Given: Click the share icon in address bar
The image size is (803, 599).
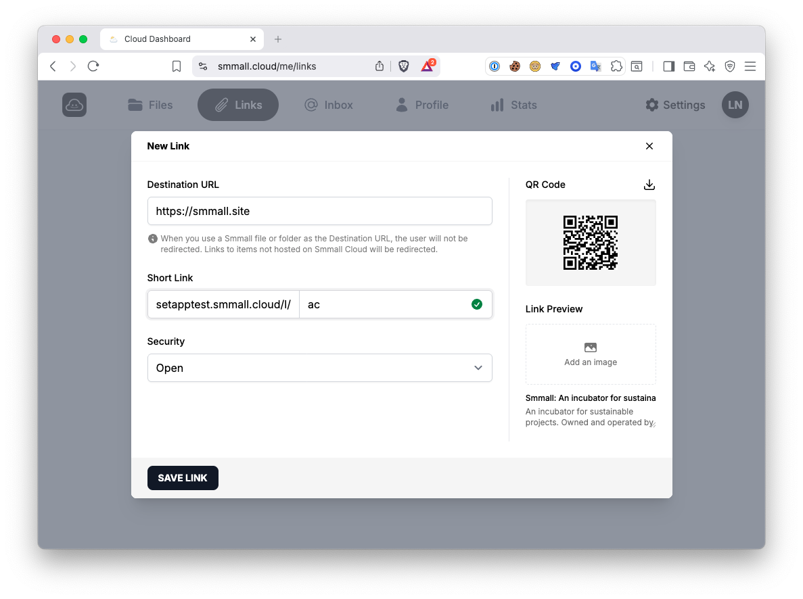Looking at the screenshot, I should tap(380, 66).
